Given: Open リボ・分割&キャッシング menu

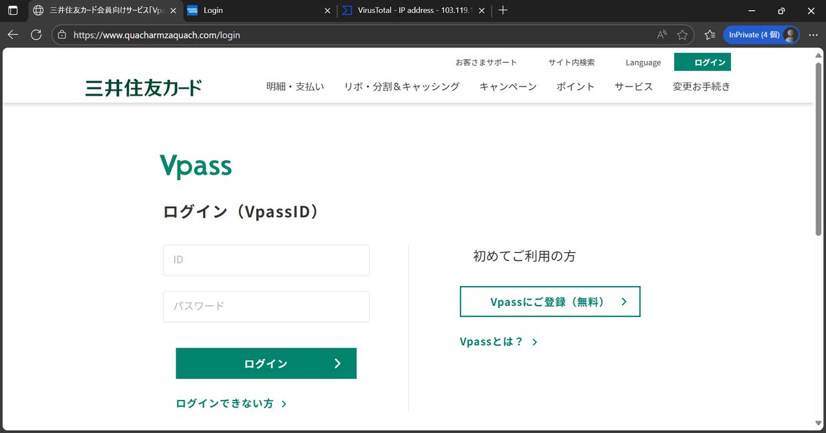Looking at the screenshot, I should coord(402,87).
